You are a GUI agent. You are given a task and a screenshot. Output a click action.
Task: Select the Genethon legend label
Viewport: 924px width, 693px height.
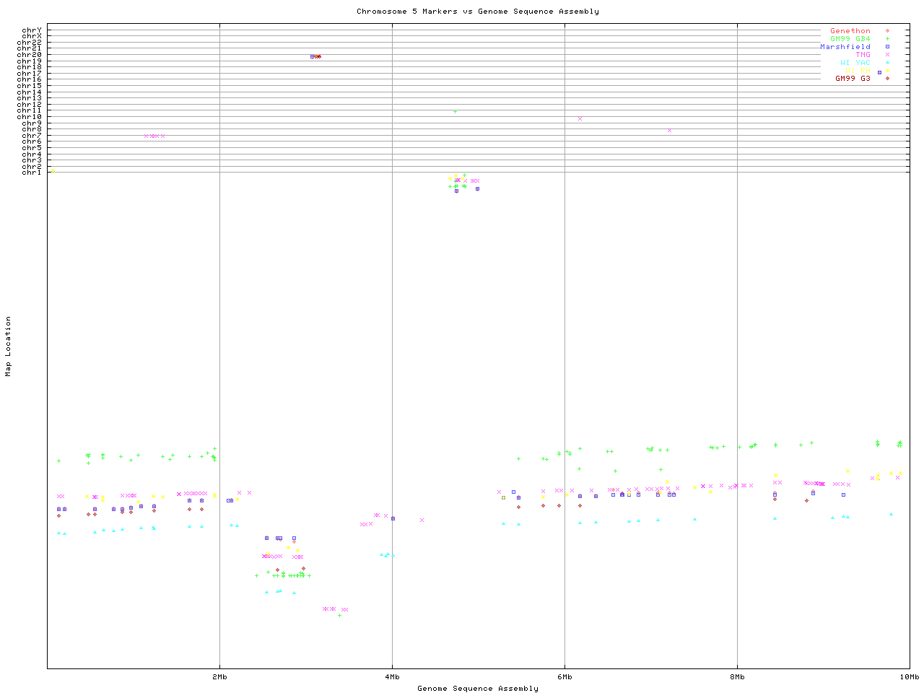pyautogui.click(x=850, y=31)
